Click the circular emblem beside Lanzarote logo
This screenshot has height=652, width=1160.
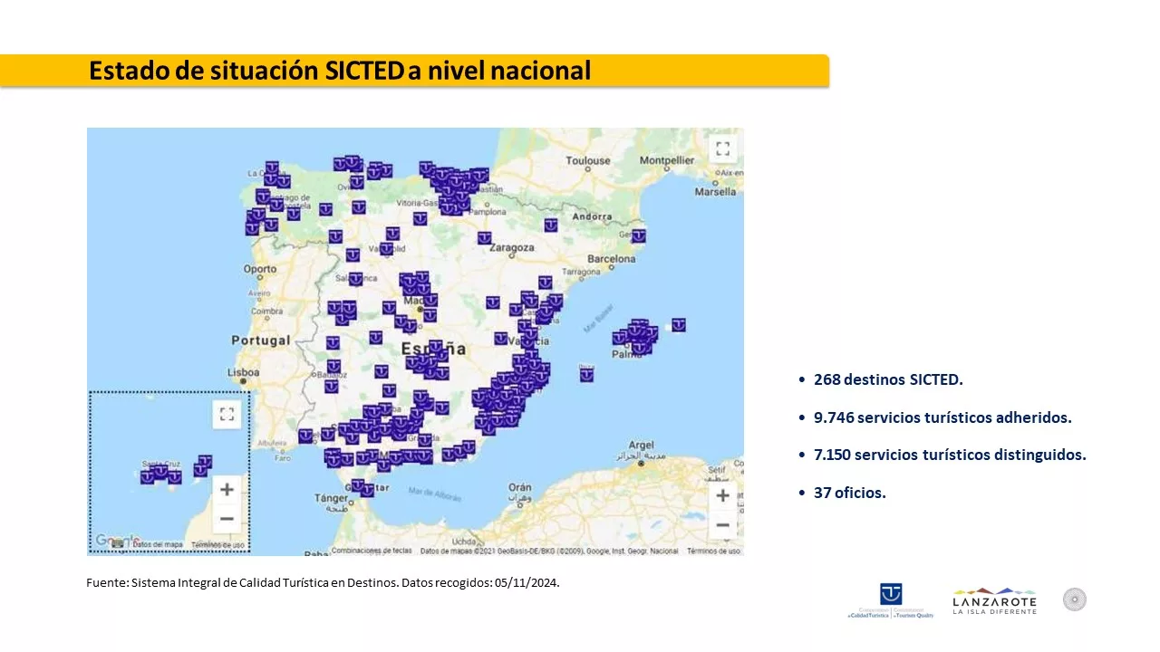[1074, 599]
